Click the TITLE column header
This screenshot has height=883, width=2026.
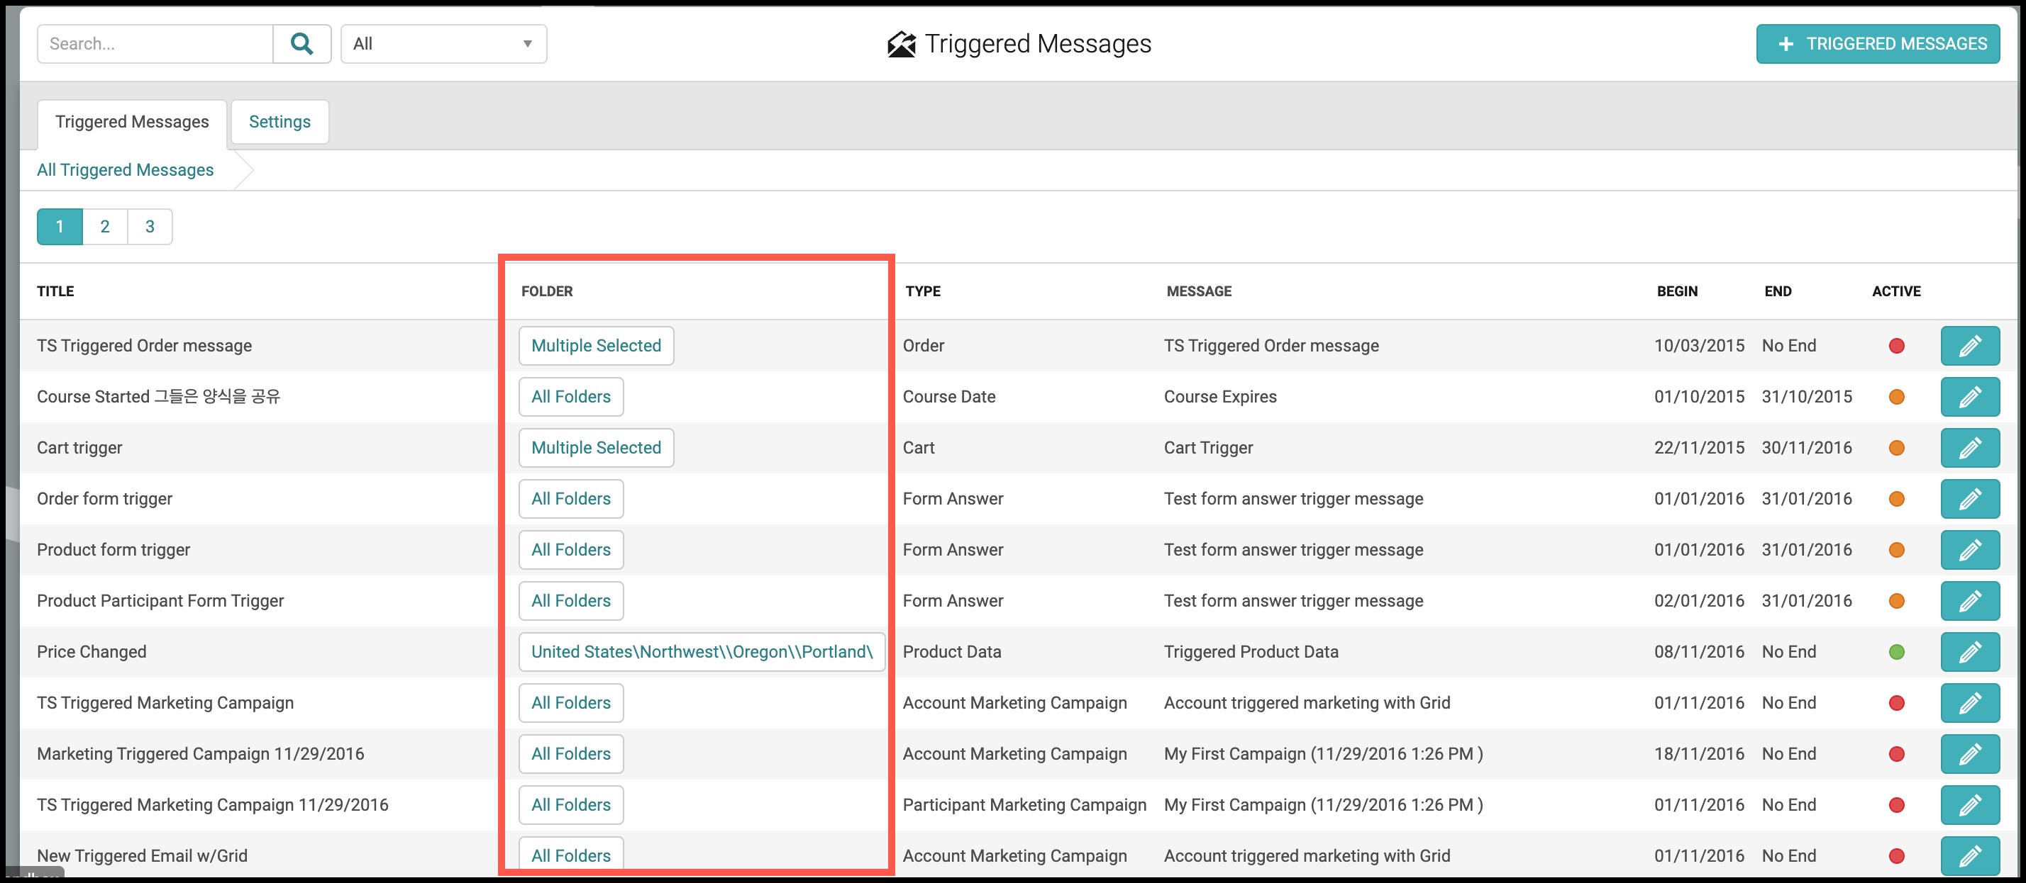click(55, 291)
